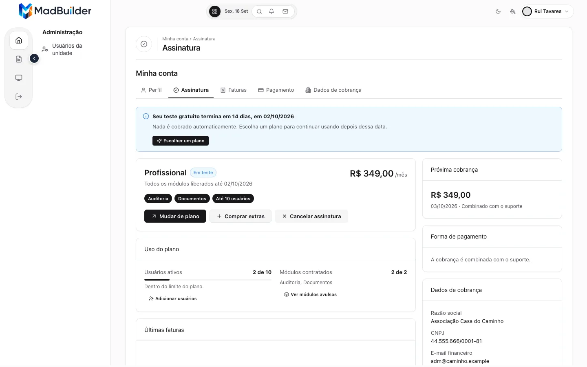
Task: Click the Assinatura header check badge icon
Action: (144, 44)
